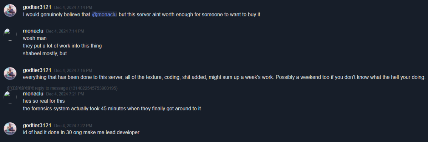Click the Dec 4, 2024 7:16 PM timestamp
This screenshot has width=428, height=142.
click(73, 70)
